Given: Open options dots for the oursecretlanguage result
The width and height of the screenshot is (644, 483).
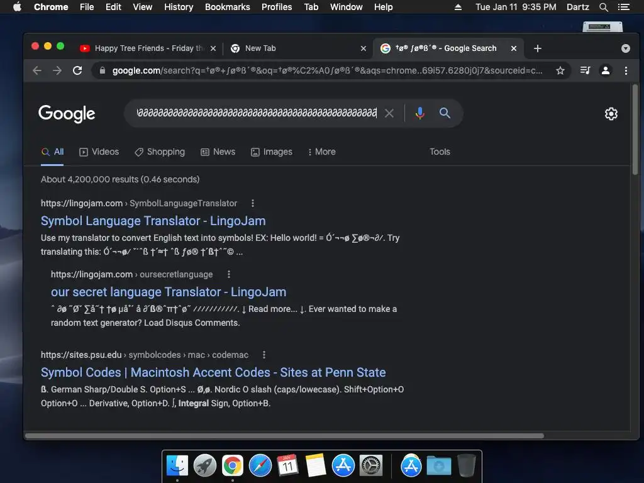Looking at the screenshot, I should tap(229, 274).
